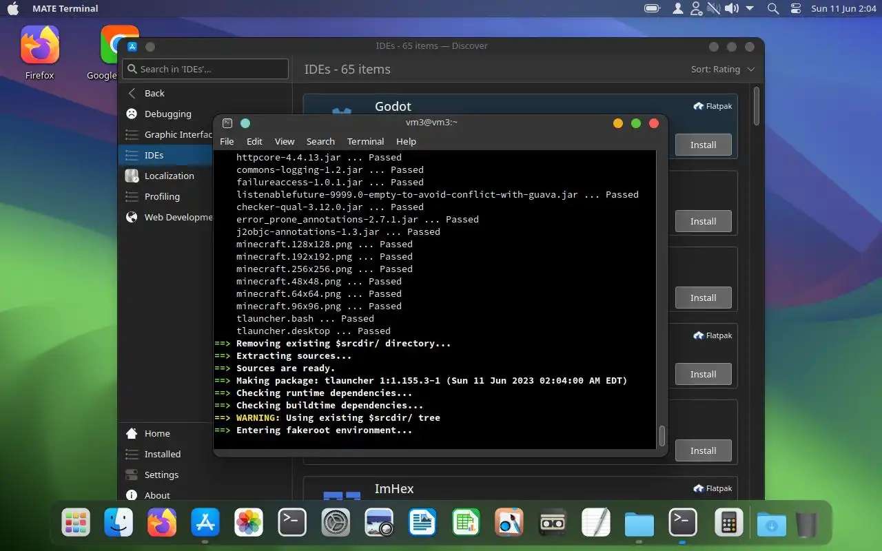Open Google Chrome desktop shortcut
882x551 pixels.
click(x=109, y=53)
